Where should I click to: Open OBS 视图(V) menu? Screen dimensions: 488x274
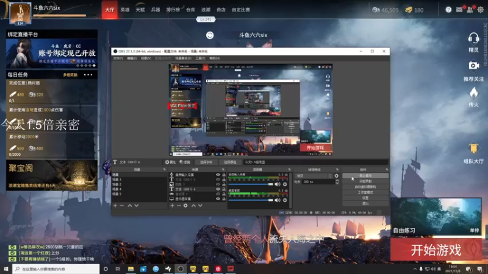pyautogui.click(x=146, y=58)
